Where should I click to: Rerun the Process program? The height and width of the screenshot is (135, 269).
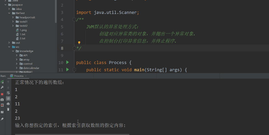tap(2, 82)
